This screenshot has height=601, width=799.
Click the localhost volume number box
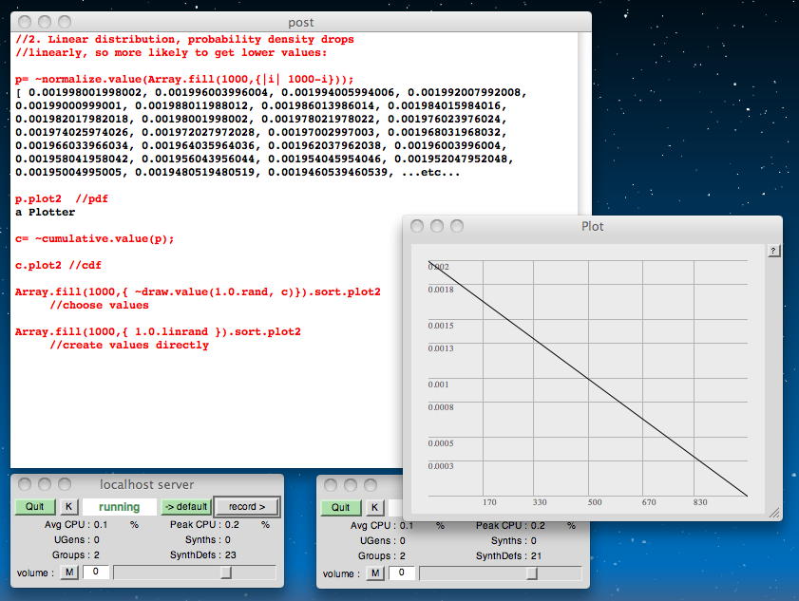coord(94,573)
